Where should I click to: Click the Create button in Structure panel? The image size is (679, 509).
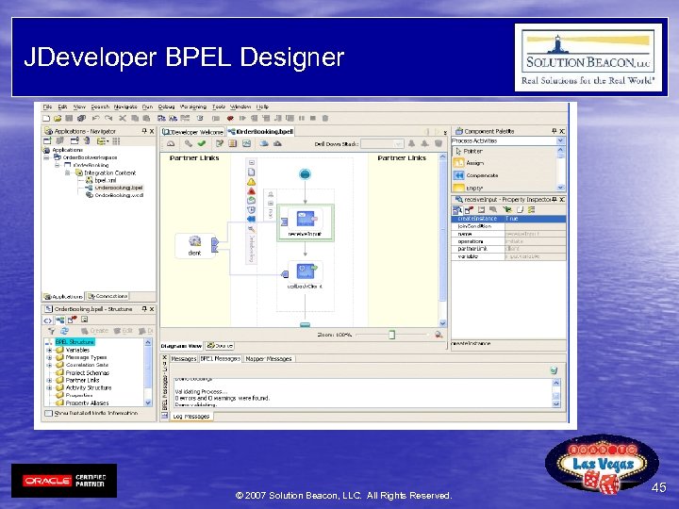95,331
